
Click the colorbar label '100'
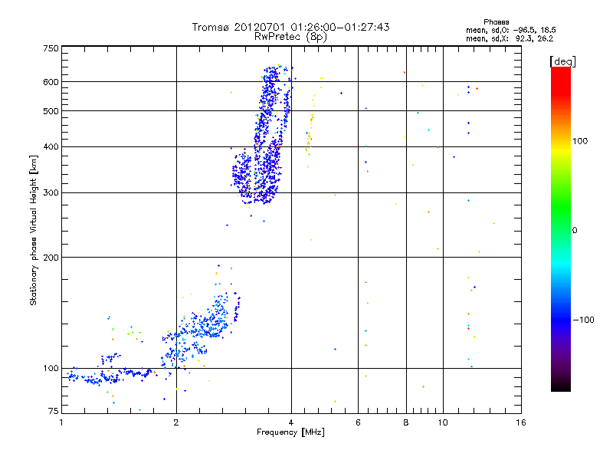[x=580, y=141]
